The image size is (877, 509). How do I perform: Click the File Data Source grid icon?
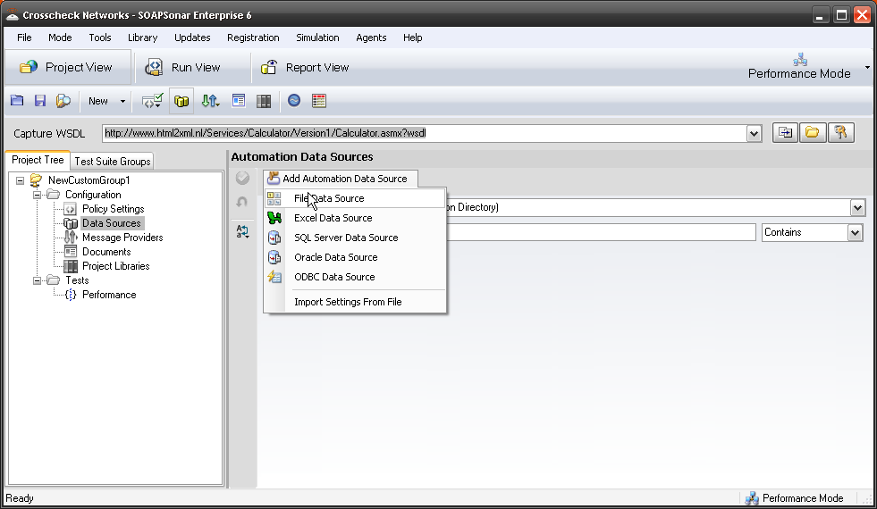pyautogui.click(x=274, y=198)
